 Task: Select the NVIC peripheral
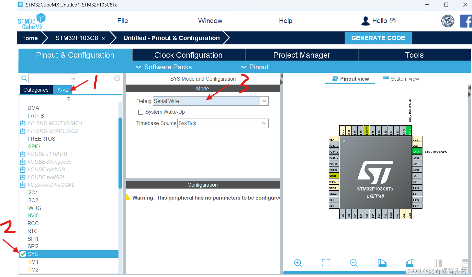(x=33, y=215)
